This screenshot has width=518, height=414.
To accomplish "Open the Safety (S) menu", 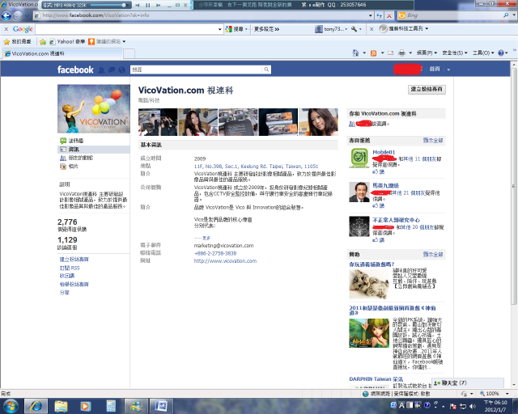I will pos(455,53).
